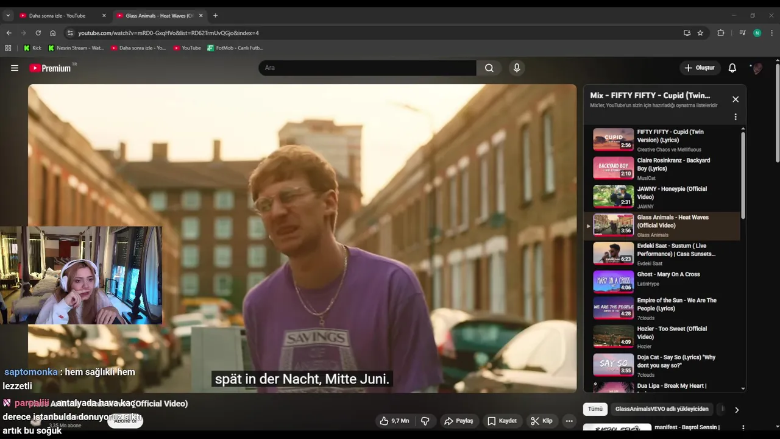Open more actions ellipsis below the video
This screenshot has width=780, height=439.
coord(569,421)
